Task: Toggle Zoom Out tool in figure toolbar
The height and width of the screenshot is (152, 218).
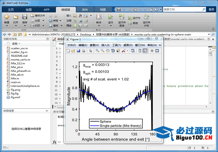Action: [x=103, y=51]
